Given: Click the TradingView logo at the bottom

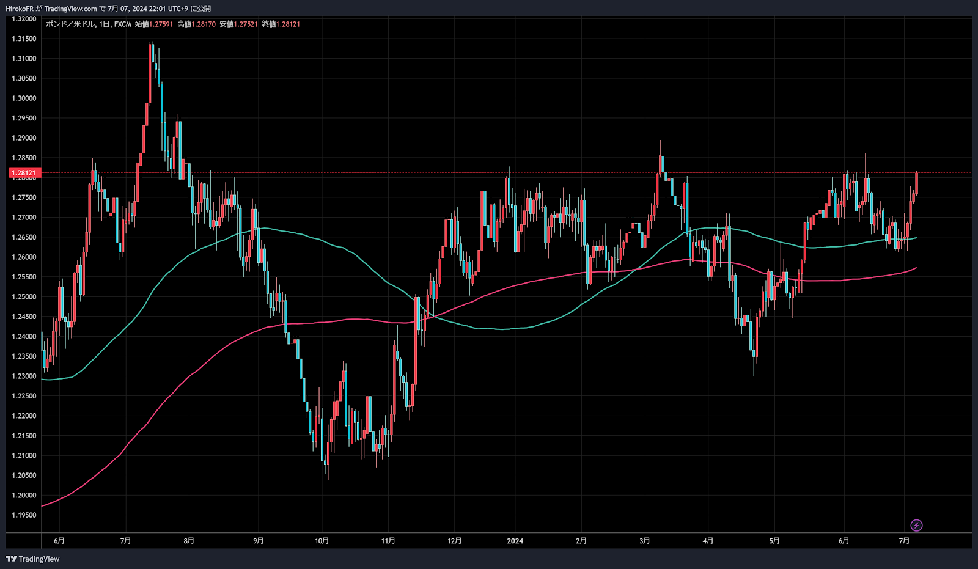Looking at the screenshot, I should pos(33,559).
